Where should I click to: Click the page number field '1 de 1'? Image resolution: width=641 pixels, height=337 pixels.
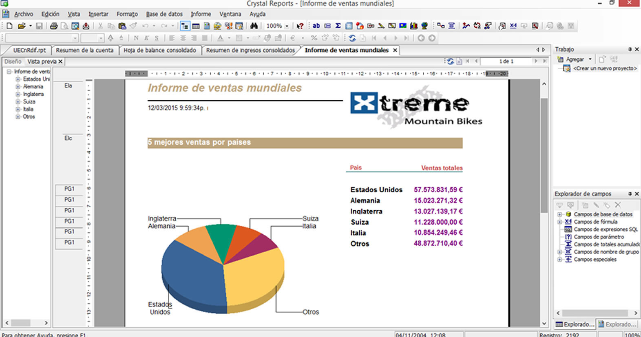(x=506, y=61)
